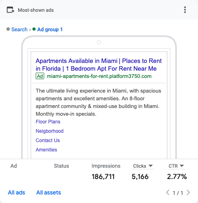Click the Floor Plans sitelink
Image resolution: width=198 pixels, height=203 pixels.
48,122
